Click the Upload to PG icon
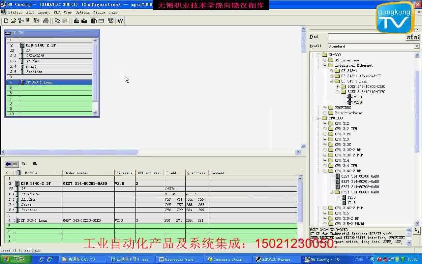This screenshot has height=264, width=422. tap(84, 21)
